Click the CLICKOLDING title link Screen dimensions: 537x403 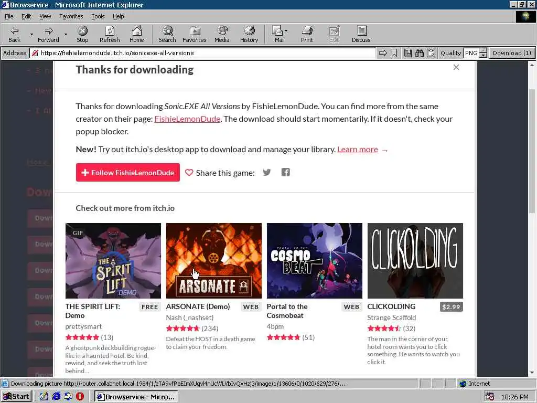pyautogui.click(x=391, y=306)
